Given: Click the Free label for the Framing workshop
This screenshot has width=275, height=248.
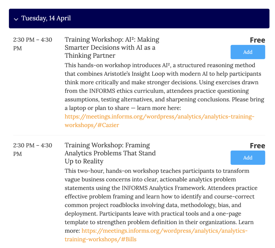Looking at the screenshot, I should click(257, 146).
